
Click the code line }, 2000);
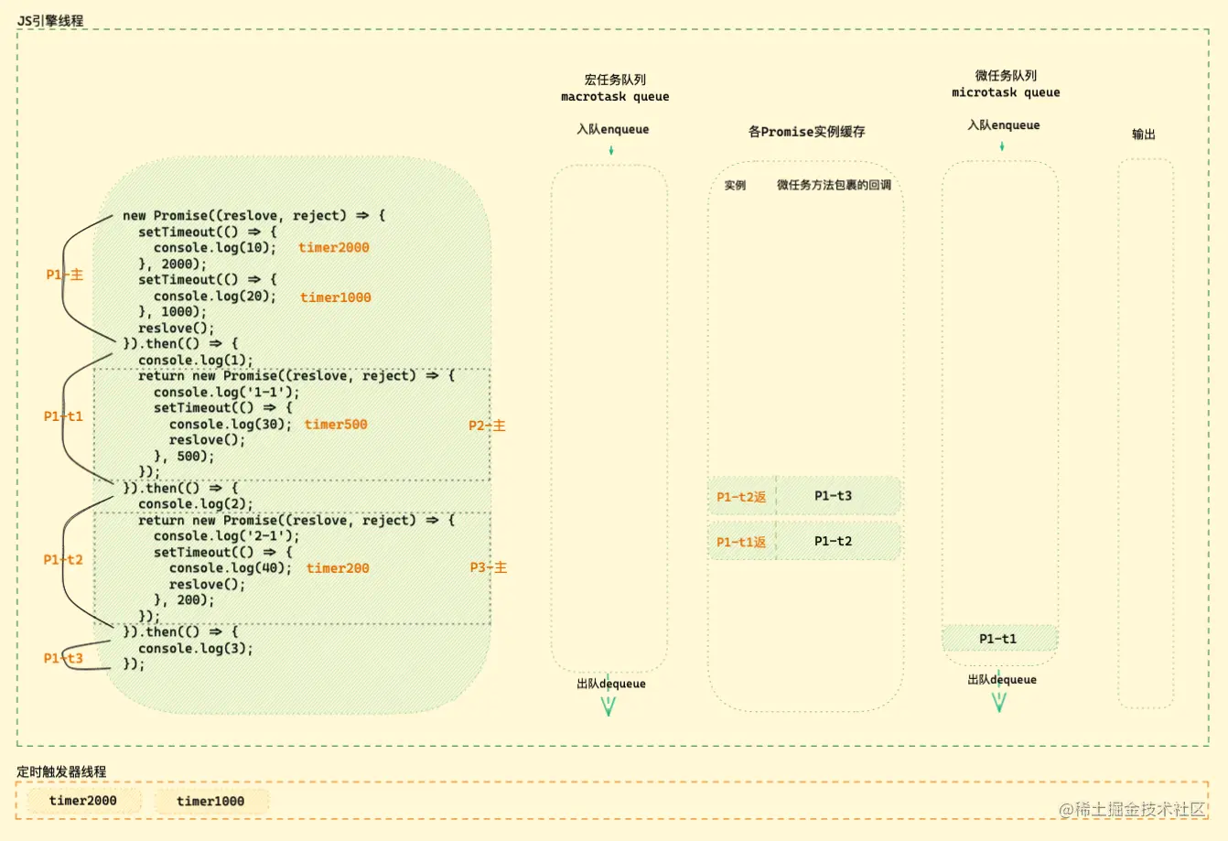pos(173,264)
